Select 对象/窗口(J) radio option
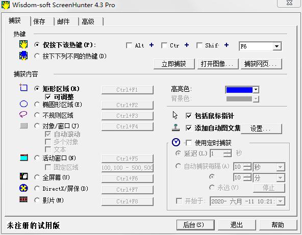 click(37, 126)
